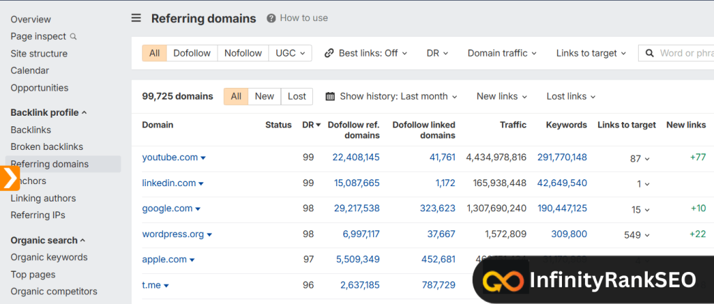Open Page inspect in sidebar
The width and height of the screenshot is (714, 304).
38,36
